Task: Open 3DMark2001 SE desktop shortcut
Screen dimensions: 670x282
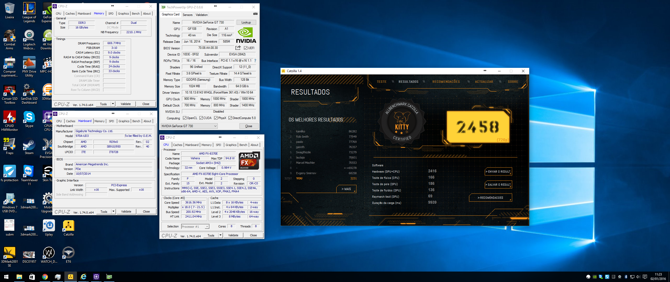Action: [x=9, y=257]
